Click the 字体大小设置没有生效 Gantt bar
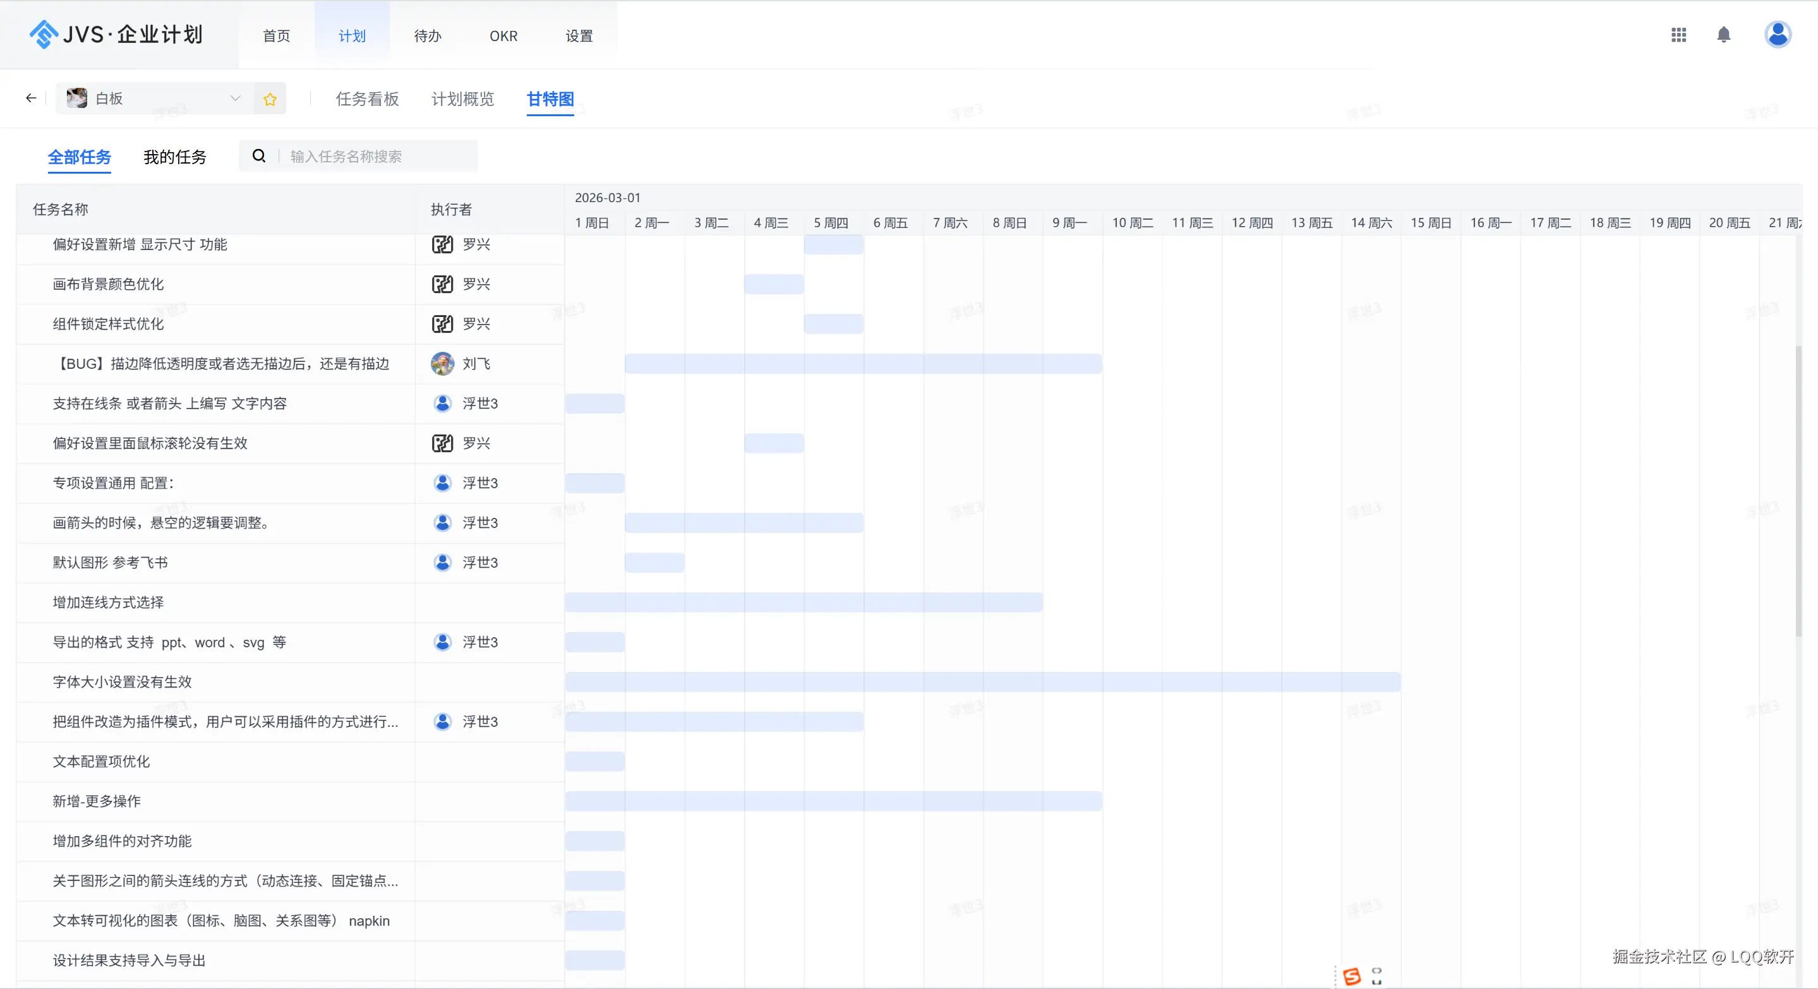This screenshot has height=989, width=1818. click(982, 682)
